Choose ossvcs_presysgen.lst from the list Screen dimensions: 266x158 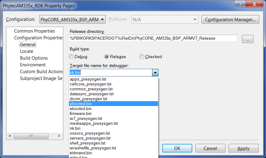(114, 133)
